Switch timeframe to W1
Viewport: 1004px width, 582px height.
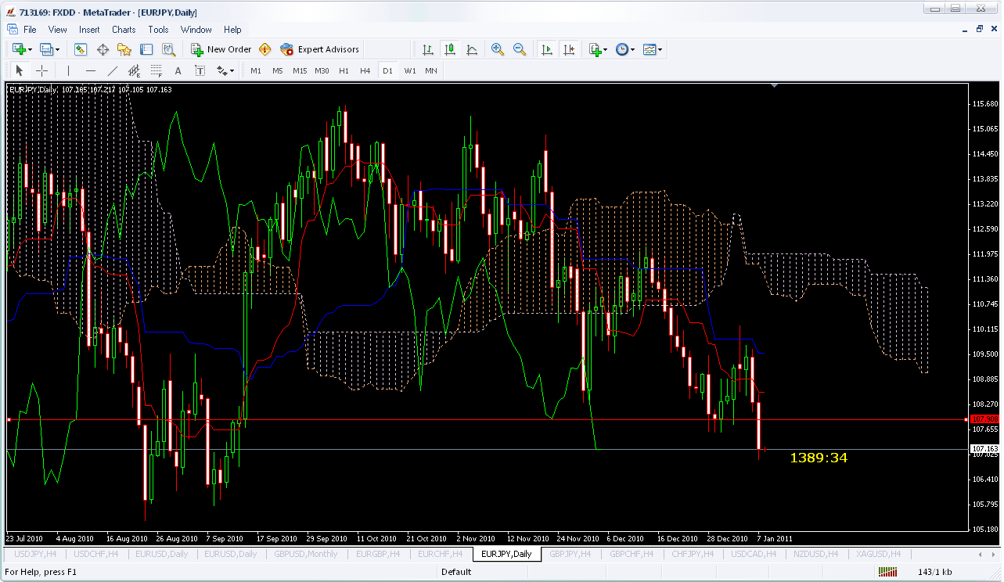(410, 70)
